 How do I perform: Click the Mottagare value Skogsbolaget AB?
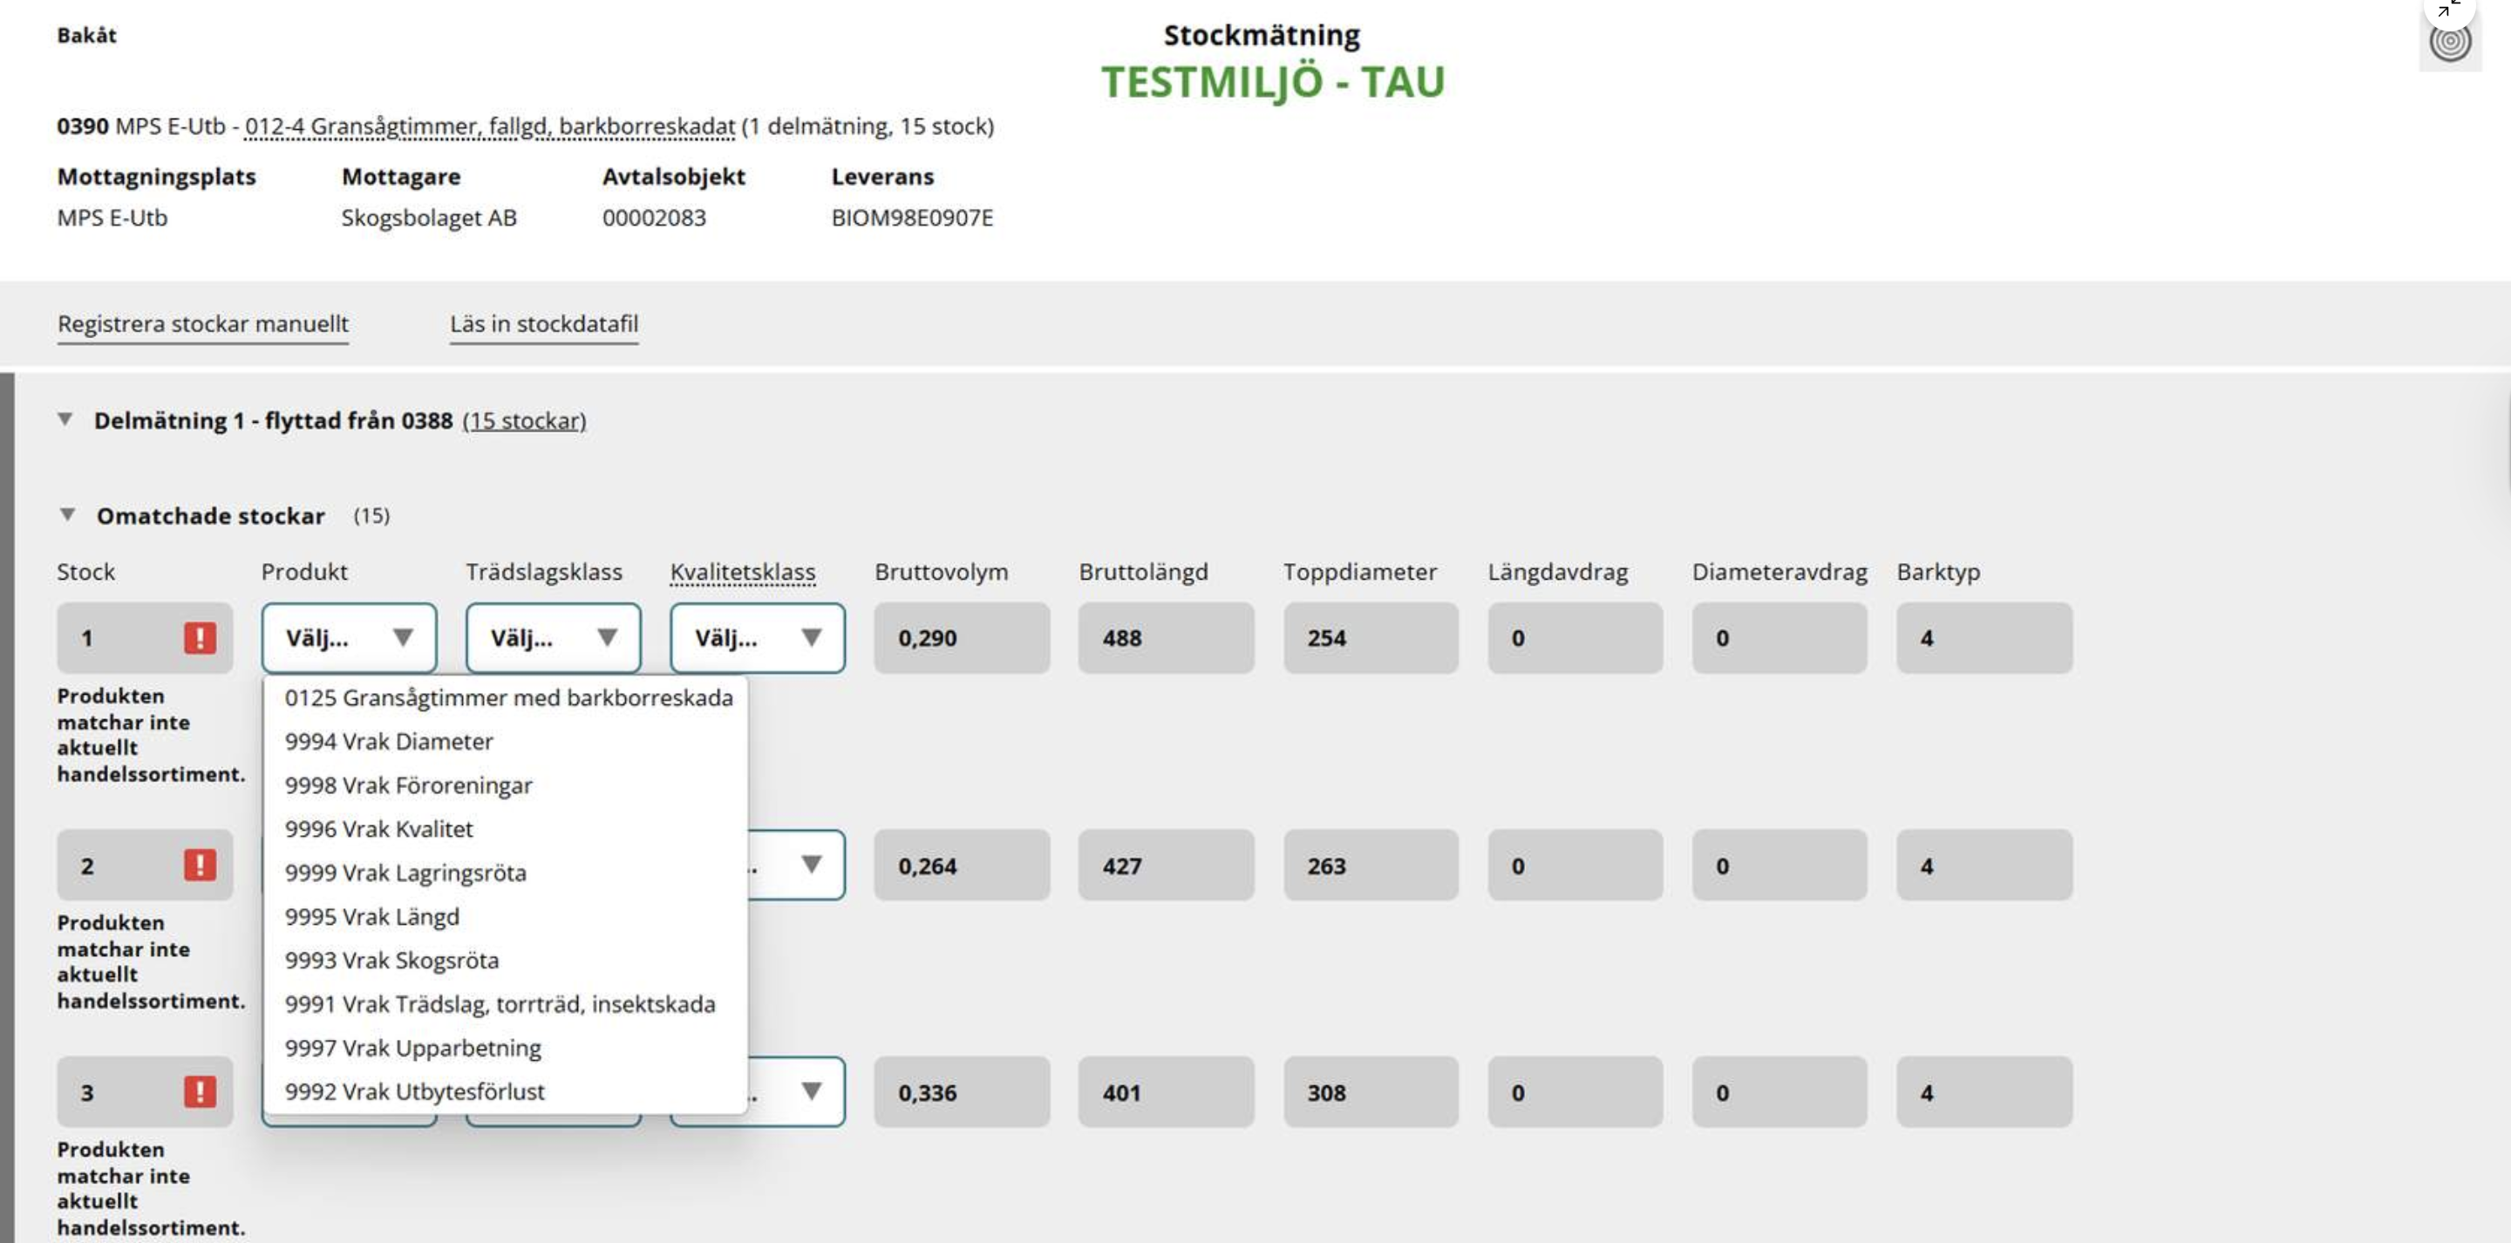click(429, 217)
